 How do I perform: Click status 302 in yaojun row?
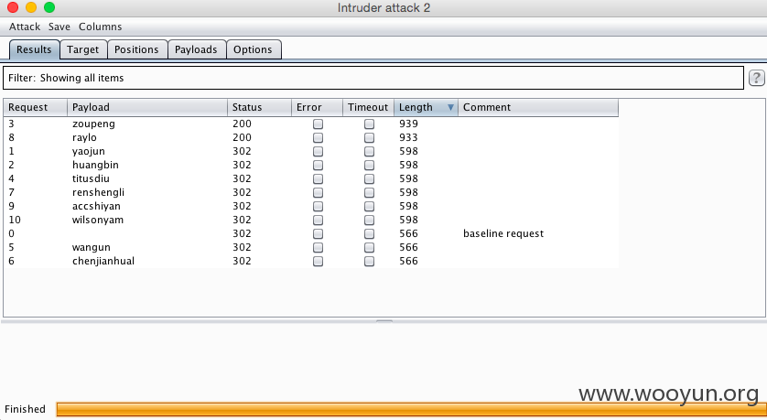tap(242, 151)
